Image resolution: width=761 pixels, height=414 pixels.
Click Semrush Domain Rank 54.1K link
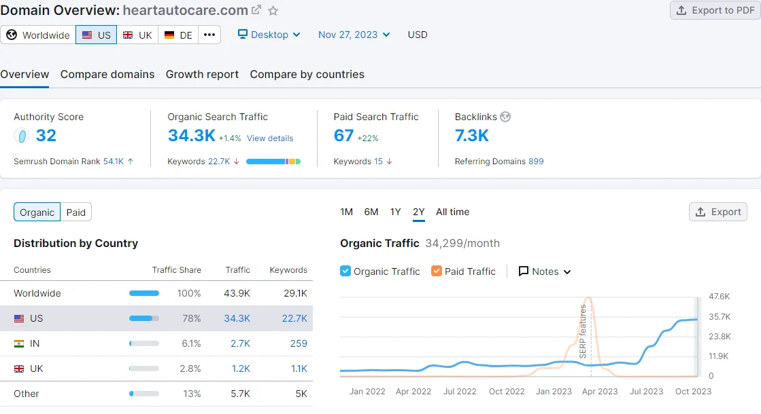click(x=113, y=162)
